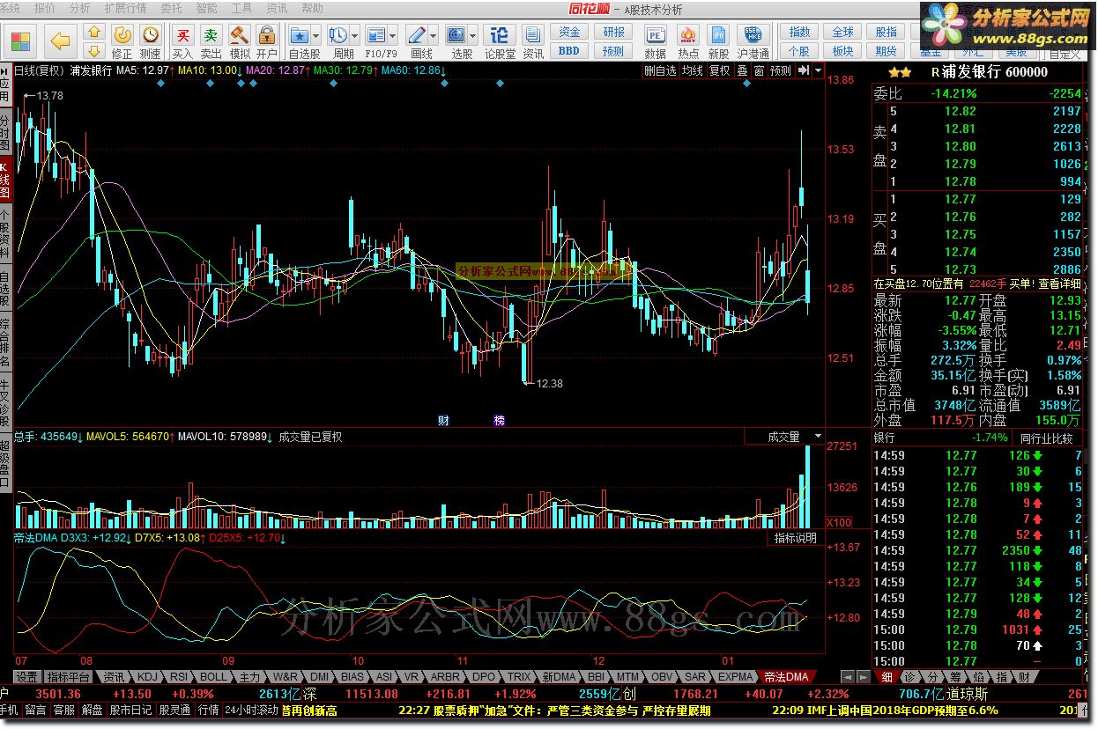Image resolution: width=1098 pixels, height=729 pixels.
Task: Click the 研报 research report button
Action: tap(613, 33)
